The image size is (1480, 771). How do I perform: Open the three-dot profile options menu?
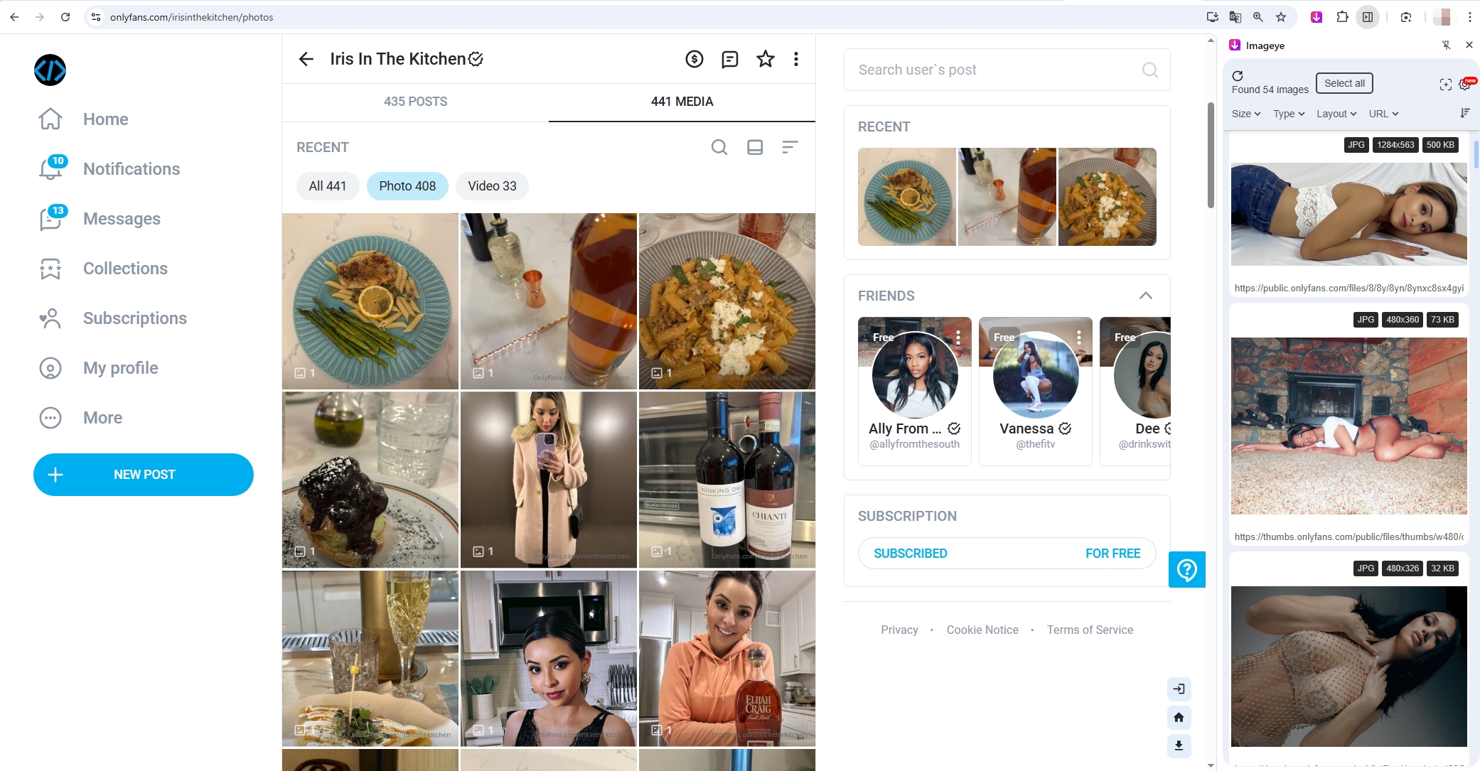click(796, 59)
